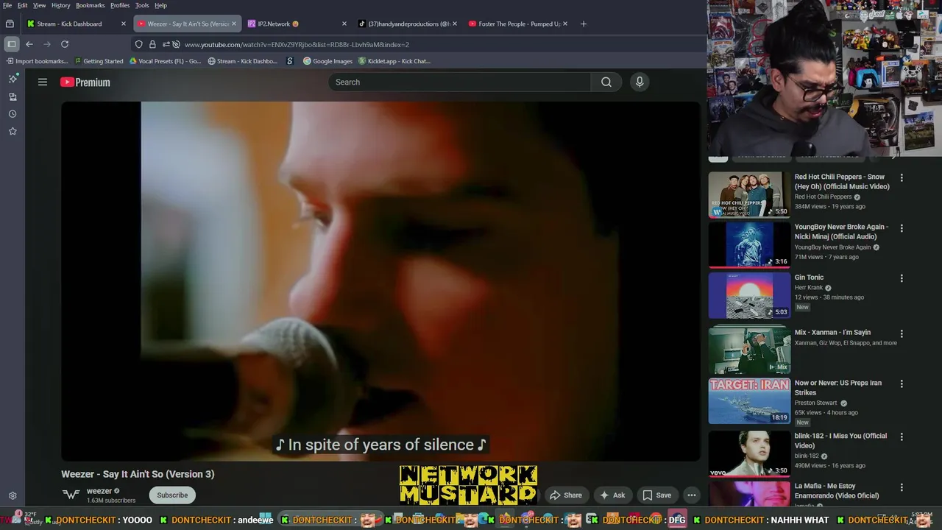This screenshot has height=530, width=942.
Task: Click the weezer channel avatar logo
Action: point(71,495)
